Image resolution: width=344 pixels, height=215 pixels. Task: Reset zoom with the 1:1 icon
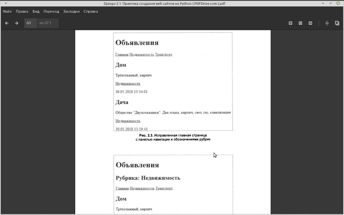[310, 23]
